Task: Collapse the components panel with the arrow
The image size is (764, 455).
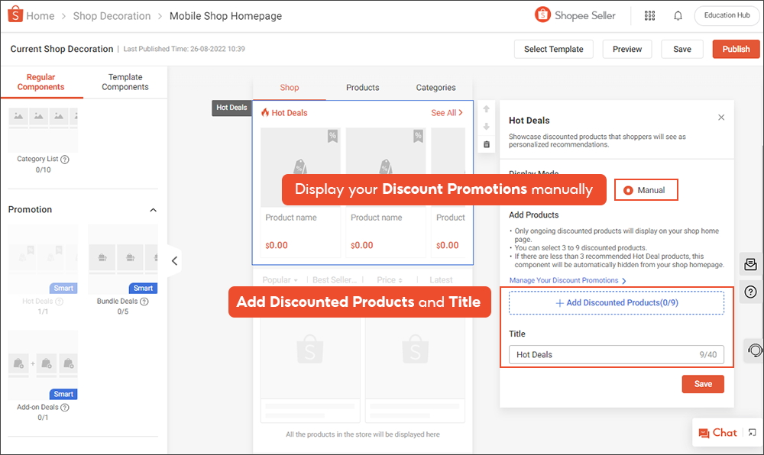Action: click(174, 260)
